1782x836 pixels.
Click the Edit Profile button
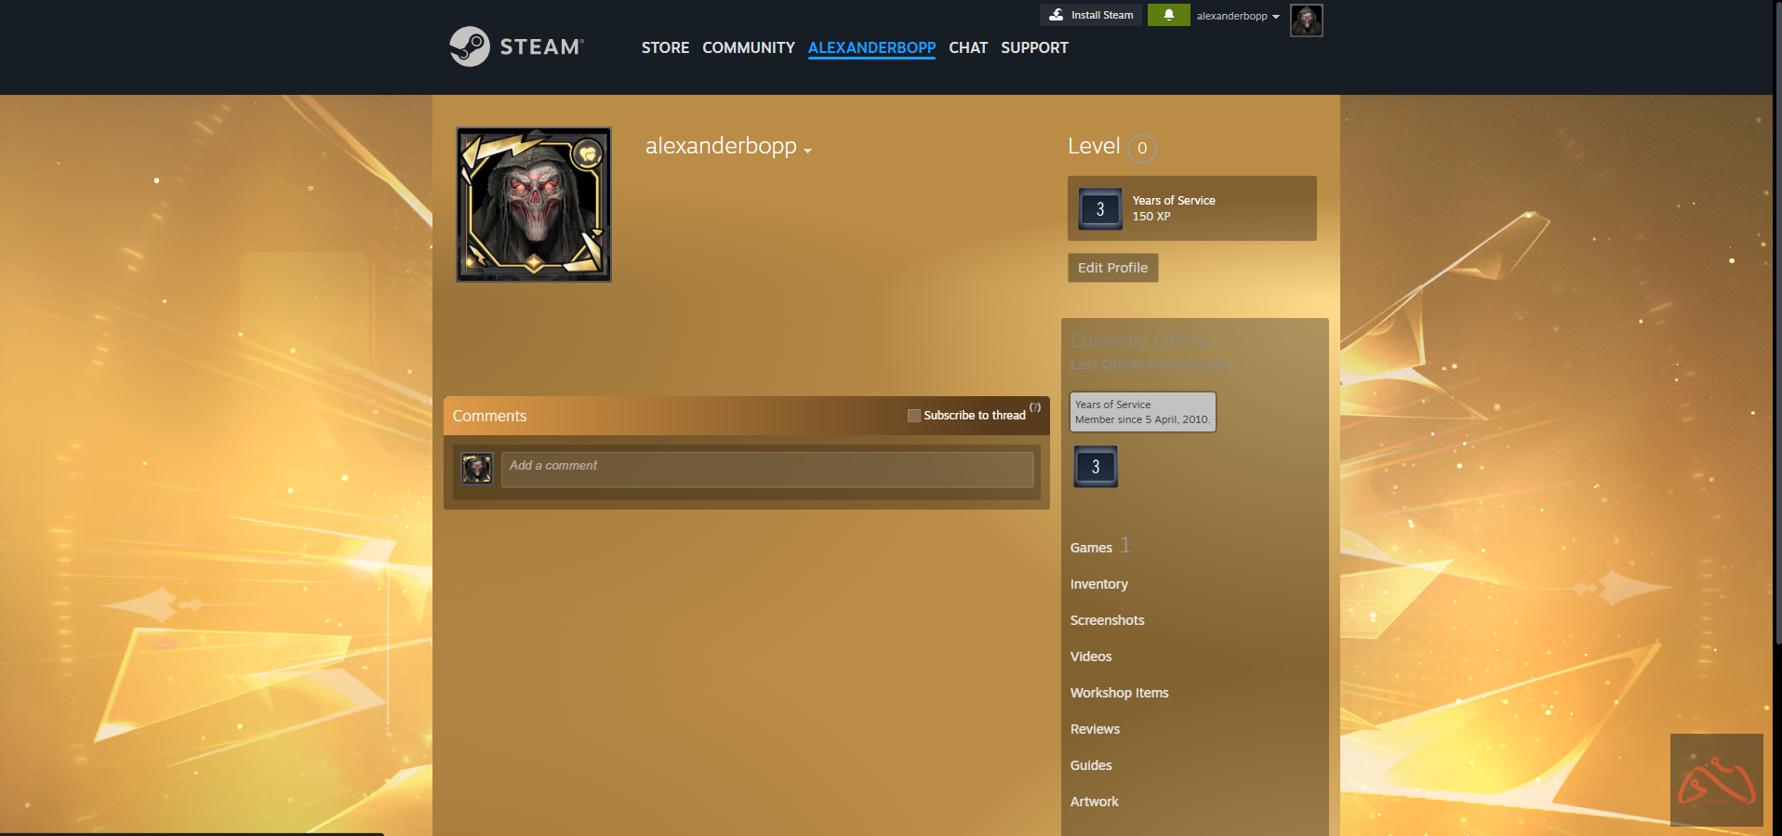point(1112,268)
